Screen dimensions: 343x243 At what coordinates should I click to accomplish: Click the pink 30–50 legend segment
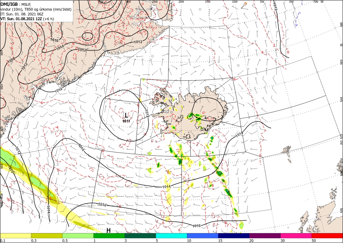pos(296,235)
